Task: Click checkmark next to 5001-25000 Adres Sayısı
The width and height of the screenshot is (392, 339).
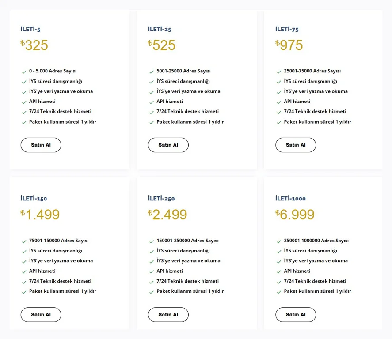Action: (151, 72)
